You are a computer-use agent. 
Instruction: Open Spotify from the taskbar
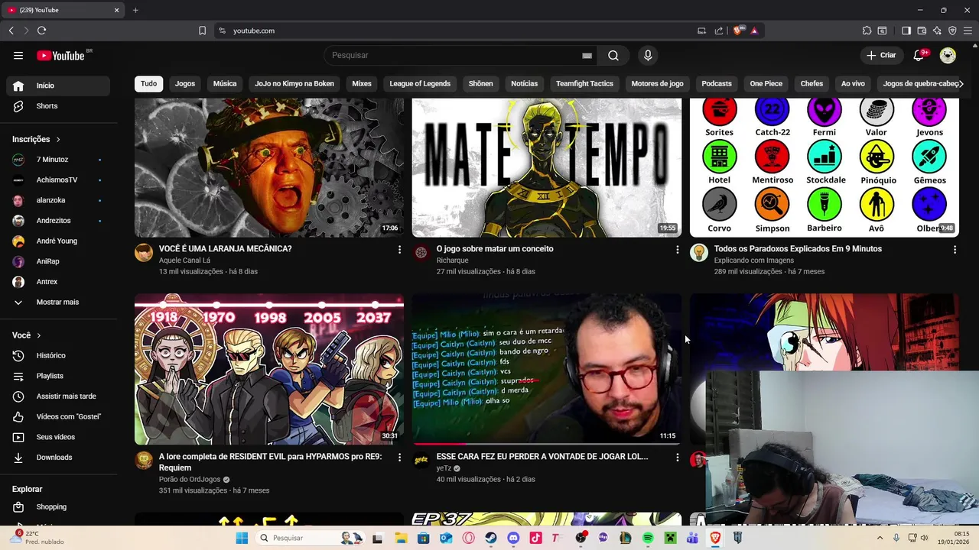648,538
